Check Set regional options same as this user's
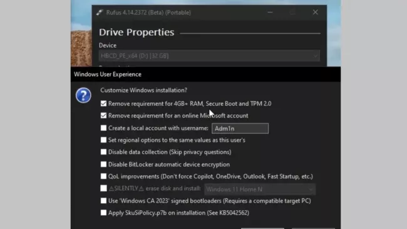Viewport: 407px width, 229px height. coord(103,140)
